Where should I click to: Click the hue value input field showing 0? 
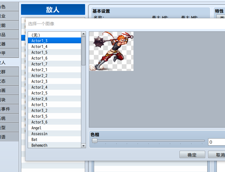[217, 142]
